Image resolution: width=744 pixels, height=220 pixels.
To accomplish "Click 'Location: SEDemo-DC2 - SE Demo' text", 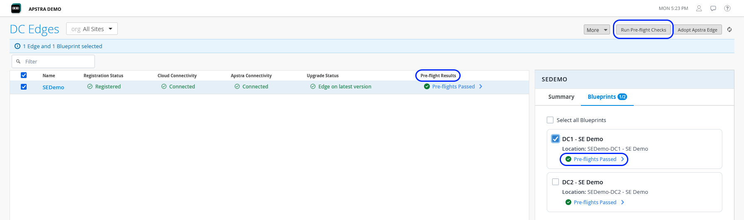I will [x=605, y=192].
